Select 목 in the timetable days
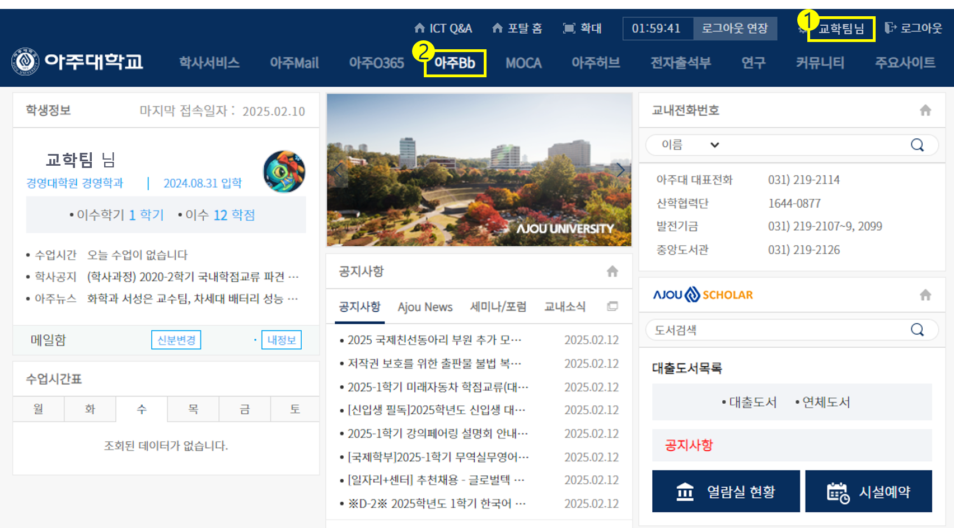This screenshot has width=954, height=528. pyautogui.click(x=193, y=409)
